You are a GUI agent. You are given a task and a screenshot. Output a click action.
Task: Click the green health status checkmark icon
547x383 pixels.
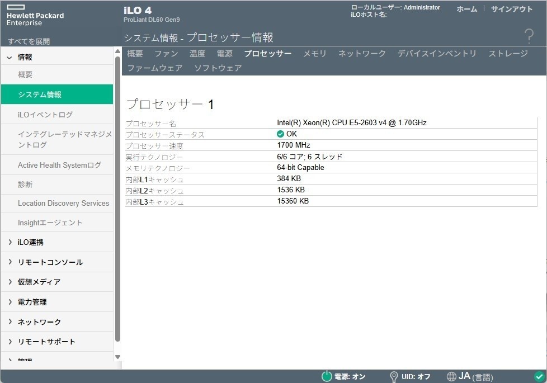(x=539, y=376)
